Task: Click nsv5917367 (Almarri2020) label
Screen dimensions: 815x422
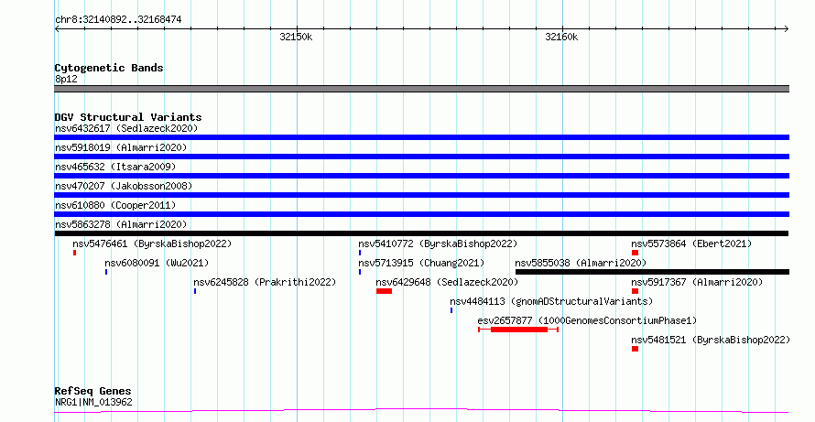Action: pos(697,282)
